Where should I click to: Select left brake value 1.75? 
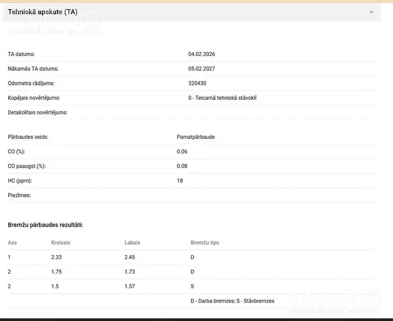(56, 272)
